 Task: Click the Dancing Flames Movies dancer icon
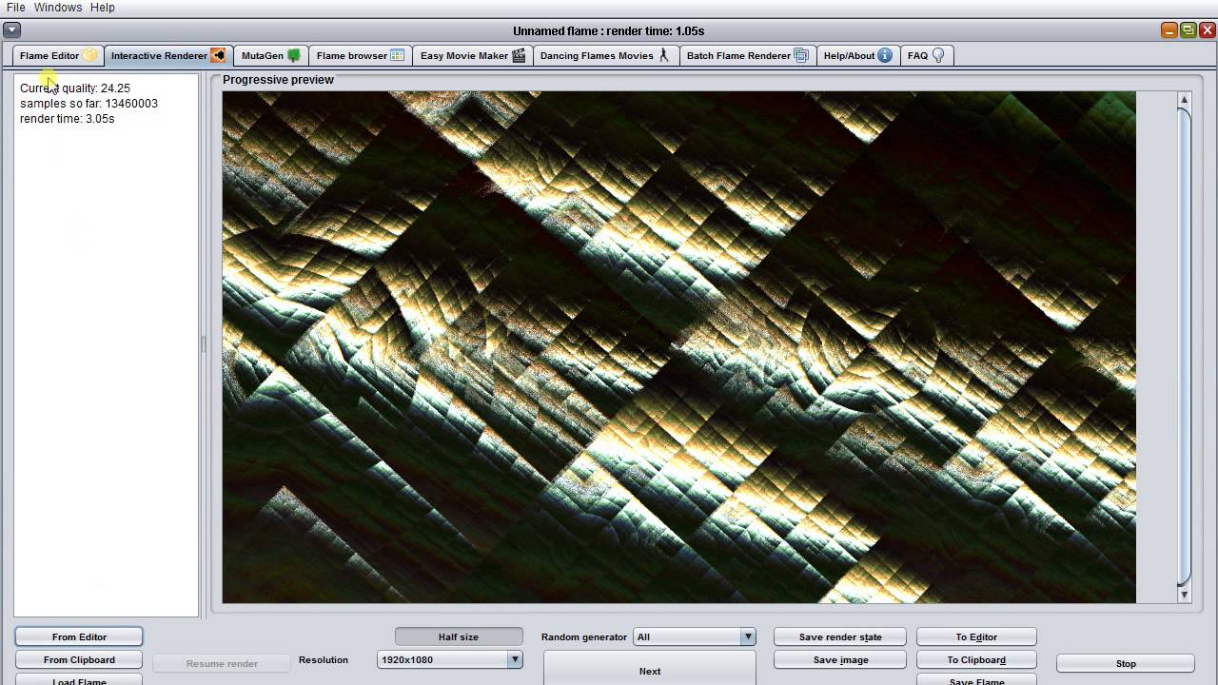click(x=664, y=55)
